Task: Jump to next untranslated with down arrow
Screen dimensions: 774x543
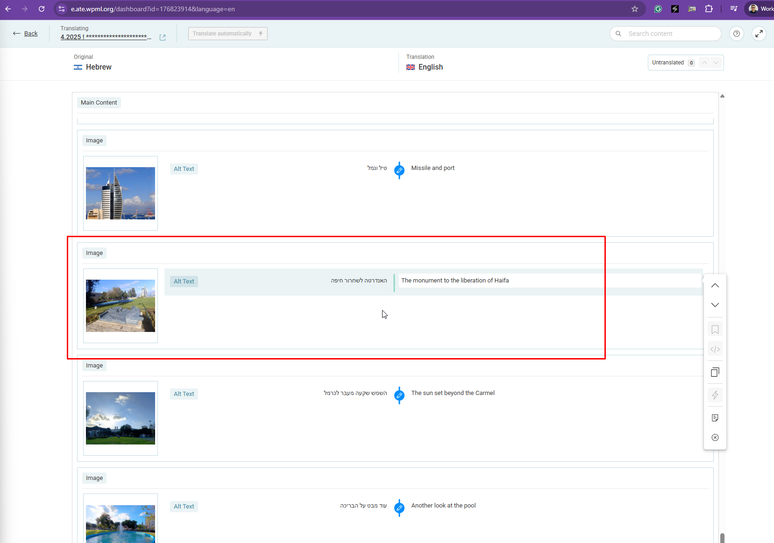Action: point(716,63)
